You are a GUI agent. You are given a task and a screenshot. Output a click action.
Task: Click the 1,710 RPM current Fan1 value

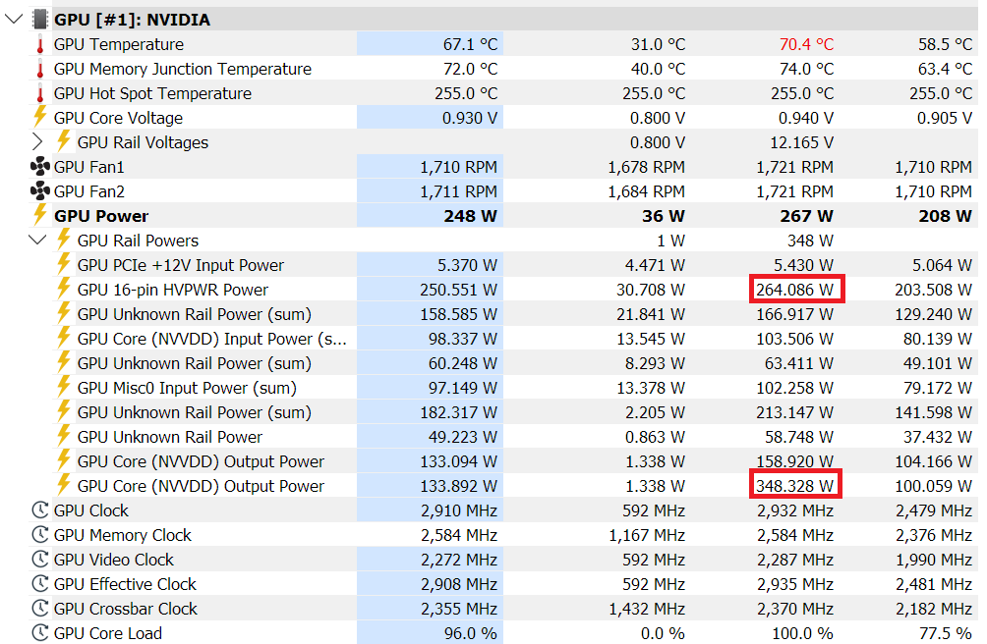[458, 167]
